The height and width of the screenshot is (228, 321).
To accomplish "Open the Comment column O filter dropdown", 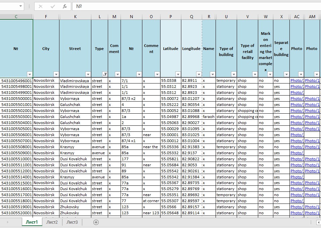I will point(157,74).
